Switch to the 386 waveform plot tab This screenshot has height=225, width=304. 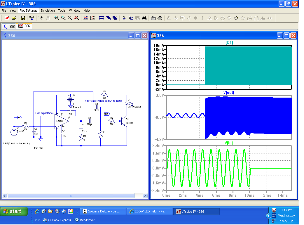(24, 26)
